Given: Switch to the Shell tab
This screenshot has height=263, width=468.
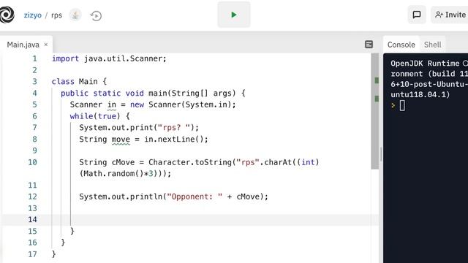Looking at the screenshot, I should point(432,45).
